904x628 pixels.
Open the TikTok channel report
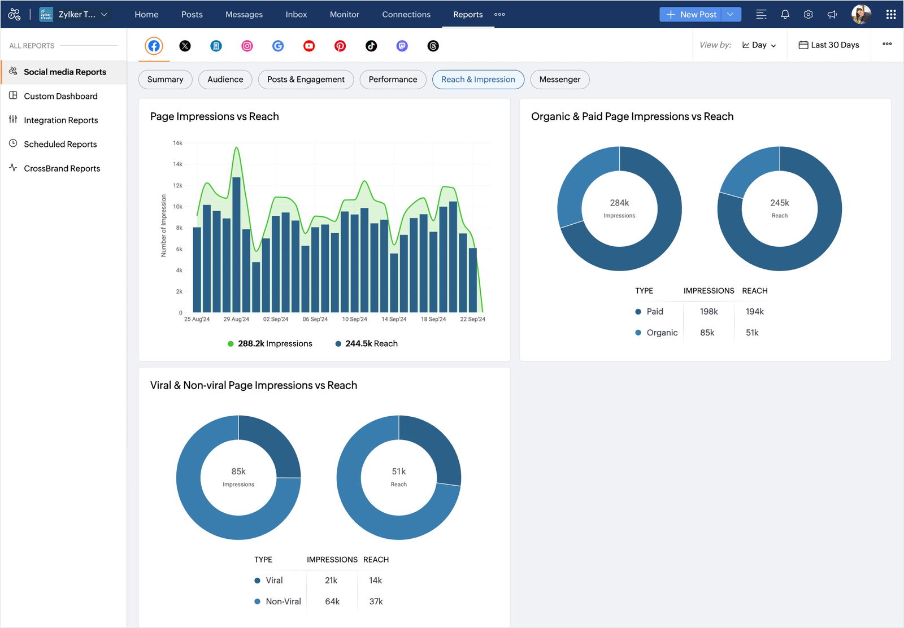click(371, 46)
